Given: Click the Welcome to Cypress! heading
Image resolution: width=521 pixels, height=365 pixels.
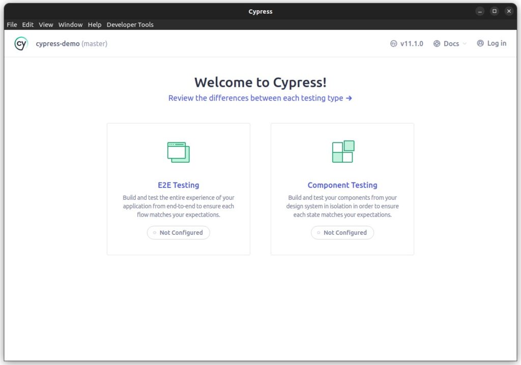Looking at the screenshot, I should point(260,82).
